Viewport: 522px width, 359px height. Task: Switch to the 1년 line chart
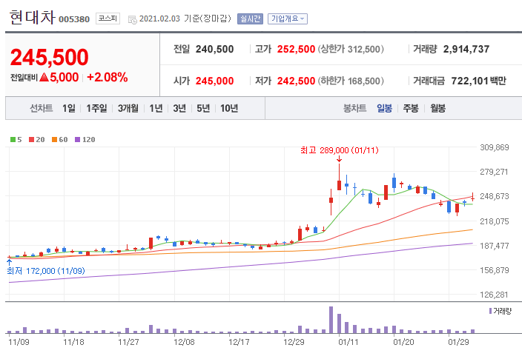pyautogui.click(x=156, y=108)
